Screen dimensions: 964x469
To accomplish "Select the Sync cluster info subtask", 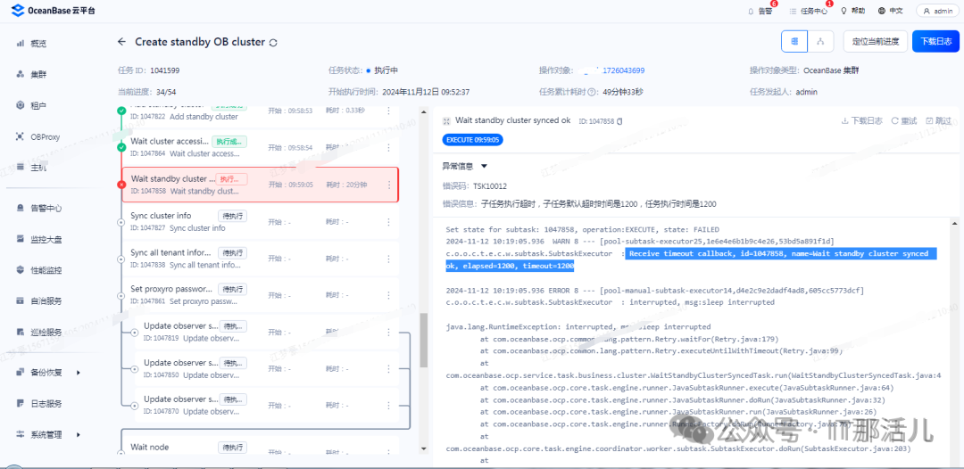I will (260, 222).
